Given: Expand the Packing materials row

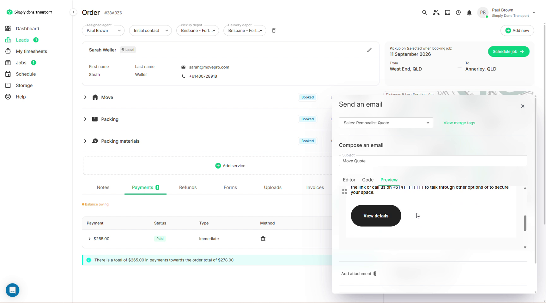Looking at the screenshot, I should tap(85, 141).
